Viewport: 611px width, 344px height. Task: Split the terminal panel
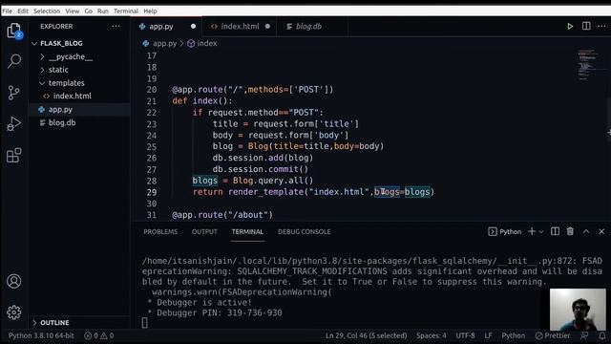pyautogui.click(x=555, y=231)
